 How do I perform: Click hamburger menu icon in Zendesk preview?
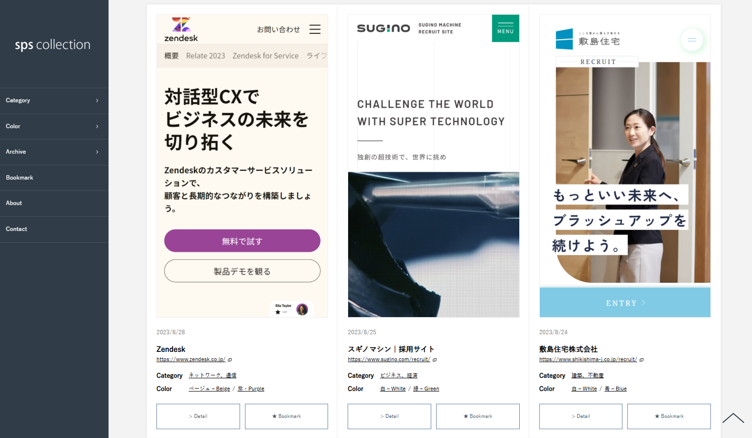(315, 29)
